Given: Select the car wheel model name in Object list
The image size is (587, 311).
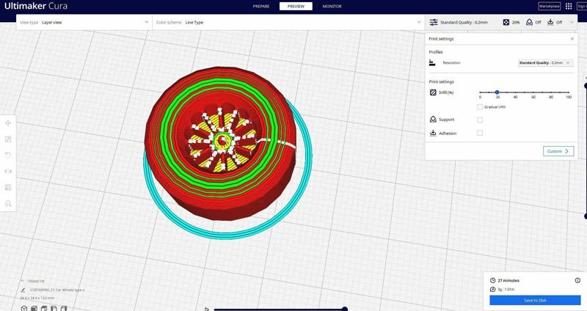Looking at the screenshot, I should pyautogui.click(x=57, y=290).
